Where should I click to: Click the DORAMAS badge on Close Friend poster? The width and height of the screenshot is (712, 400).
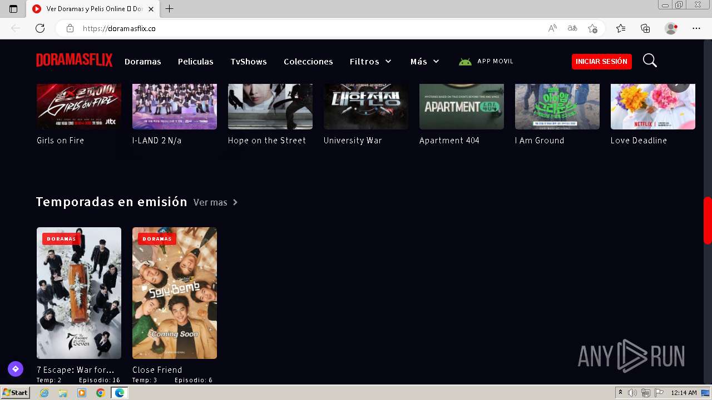pyautogui.click(x=157, y=239)
